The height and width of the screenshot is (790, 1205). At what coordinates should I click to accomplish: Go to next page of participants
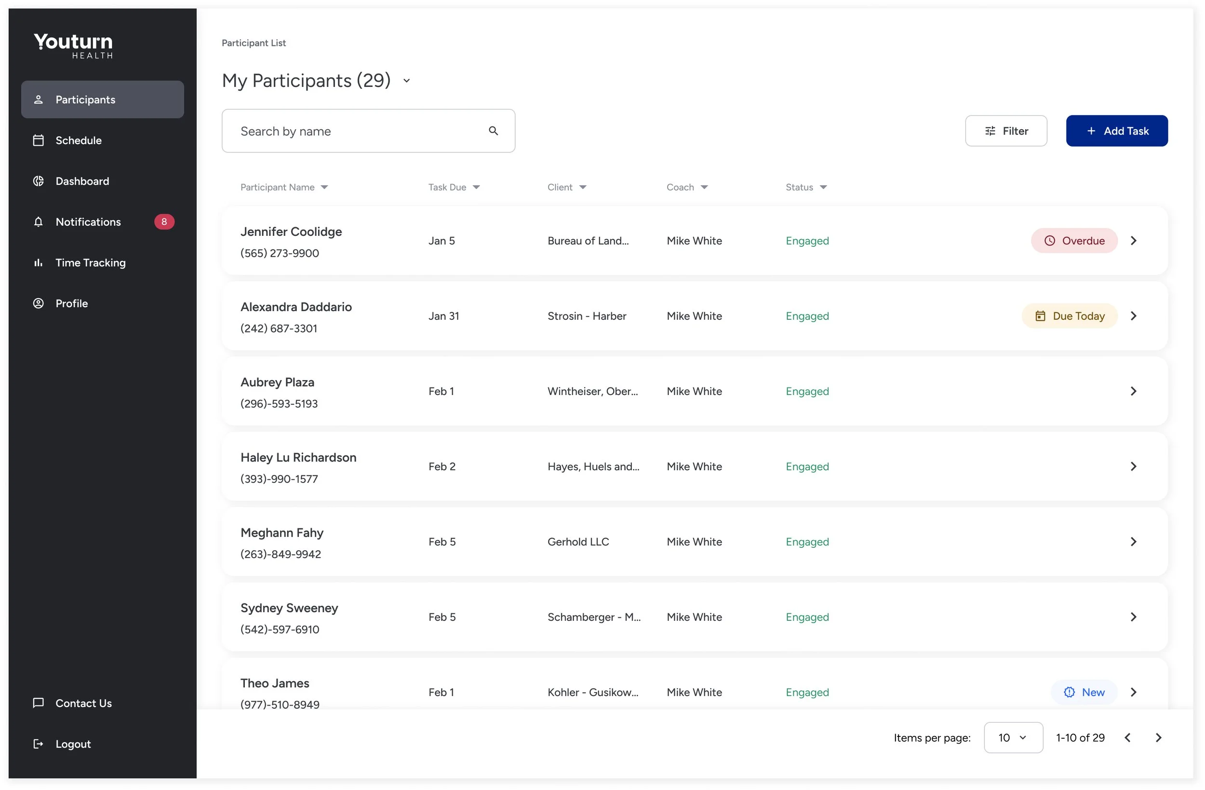tap(1158, 738)
